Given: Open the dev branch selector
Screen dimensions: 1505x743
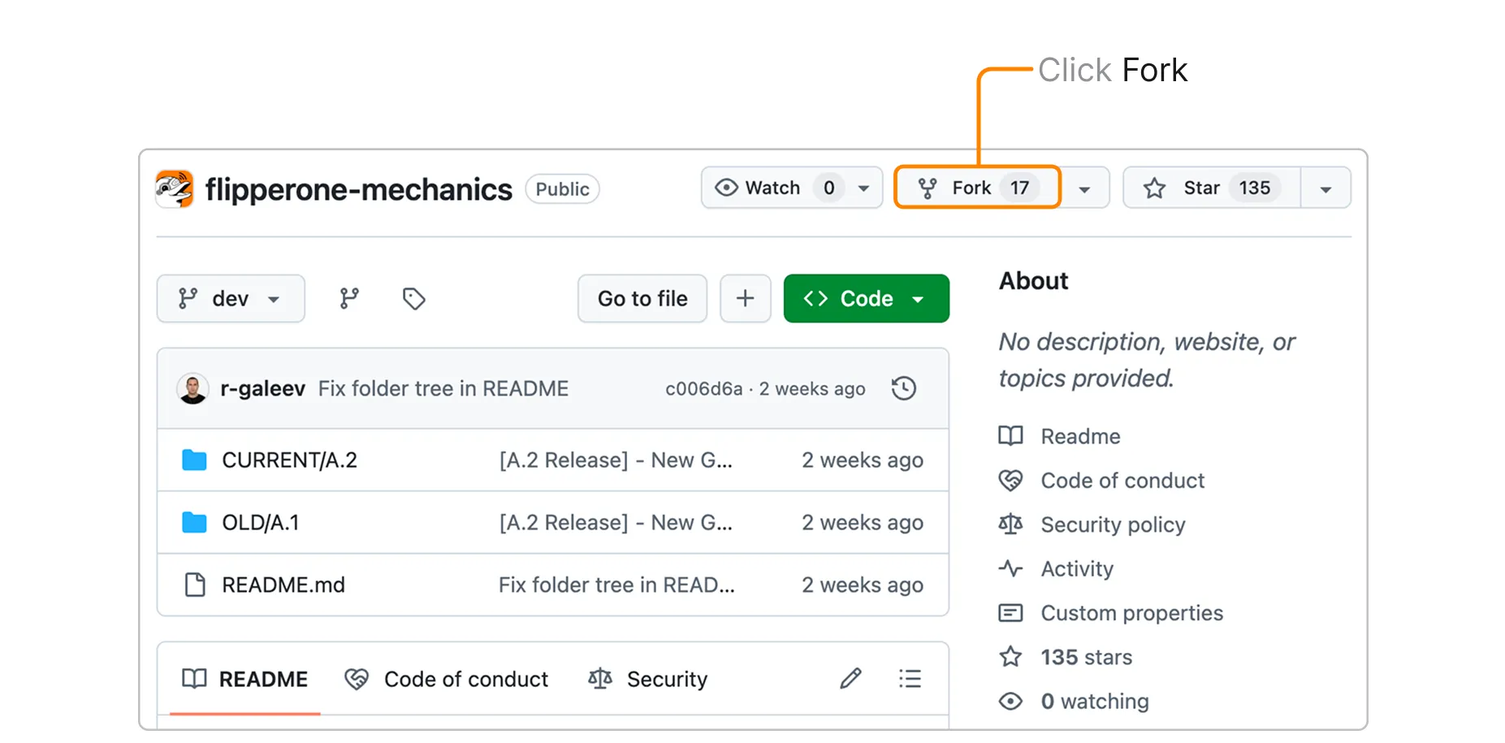Looking at the screenshot, I should (x=231, y=299).
